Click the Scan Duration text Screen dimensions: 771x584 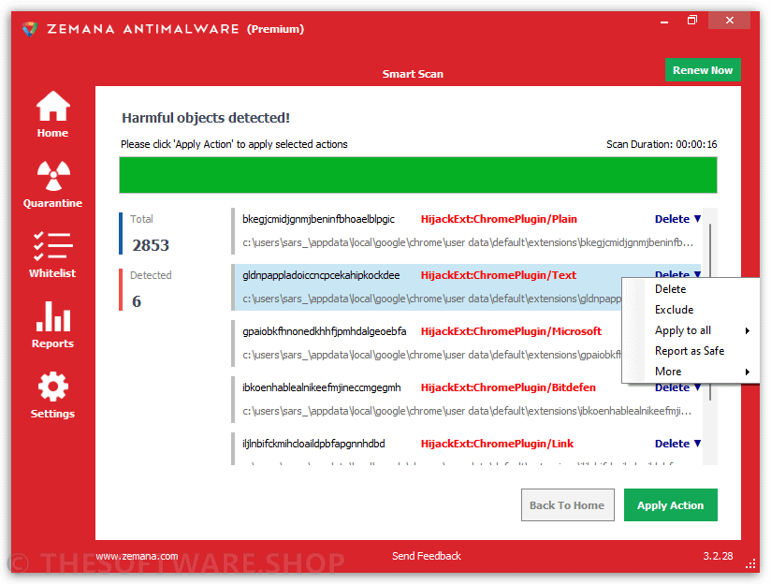tap(662, 144)
